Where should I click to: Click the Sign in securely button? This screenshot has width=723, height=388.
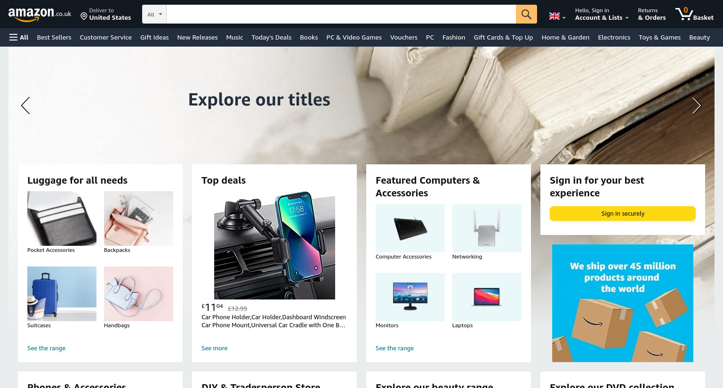623,213
